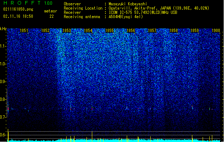This screenshot has height=142, width=224.
Task: Click the timestamp 02.11.16 18:50
Action: (x=18, y=16)
